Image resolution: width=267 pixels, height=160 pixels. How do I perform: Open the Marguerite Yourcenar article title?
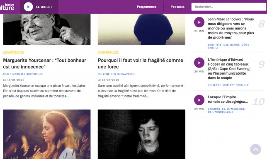point(45,63)
